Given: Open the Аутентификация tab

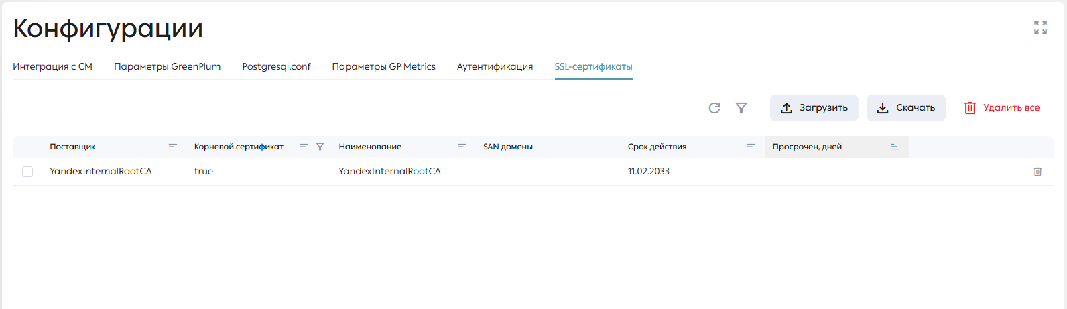Looking at the screenshot, I should click(495, 66).
